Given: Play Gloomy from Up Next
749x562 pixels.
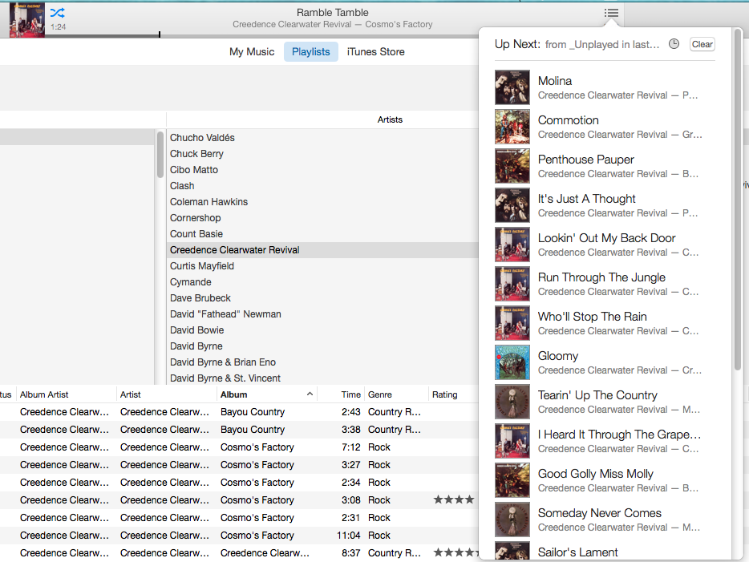Looking at the screenshot, I should pyautogui.click(x=605, y=362).
